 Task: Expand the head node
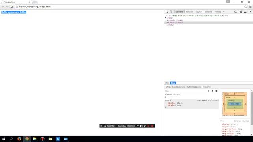coord(167,20)
